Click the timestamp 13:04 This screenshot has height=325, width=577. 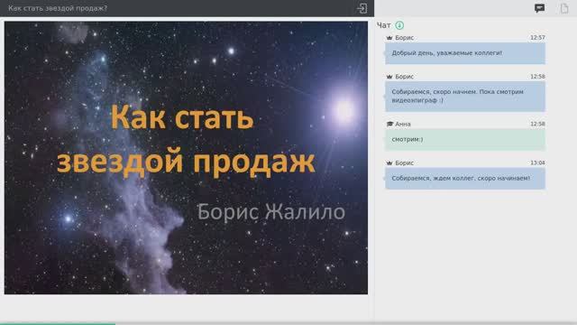click(537, 162)
